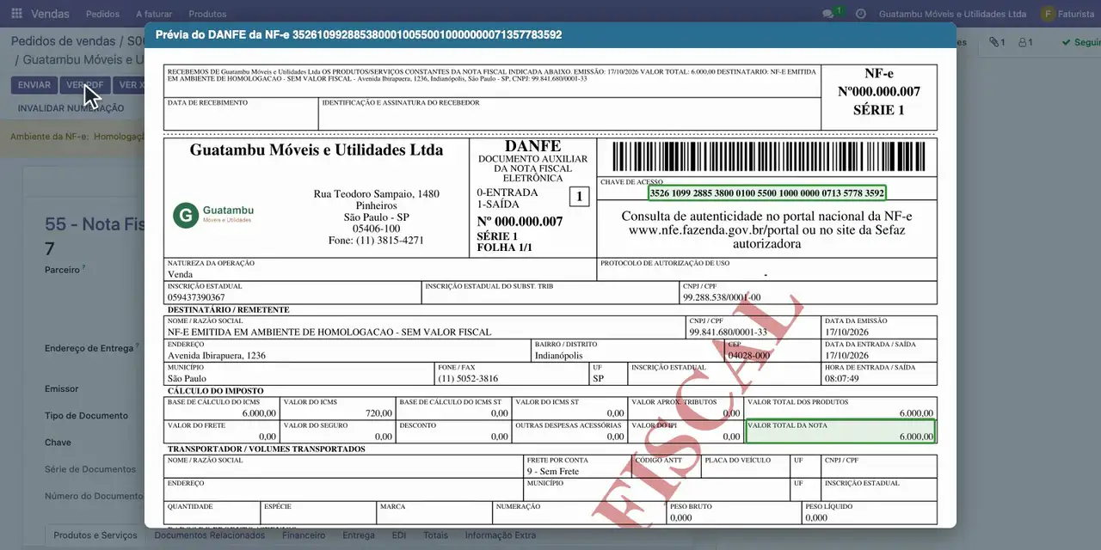Image resolution: width=1101 pixels, height=550 pixels.
Task: Open the Guatambu Móveis company switcher
Action: [x=952, y=14]
